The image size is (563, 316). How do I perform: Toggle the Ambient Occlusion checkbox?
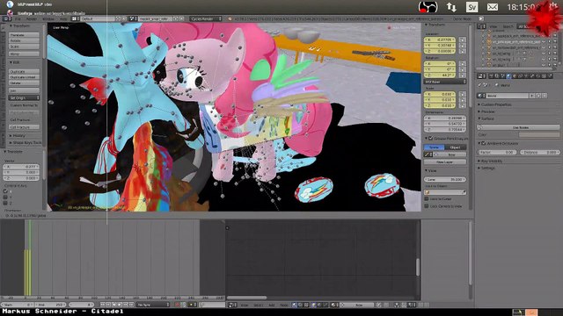pyautogui.click(x=483, y=143)
